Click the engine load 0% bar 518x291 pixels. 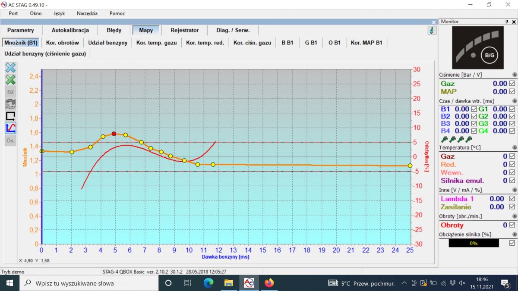pyautogui.click(x=474, y=243)
